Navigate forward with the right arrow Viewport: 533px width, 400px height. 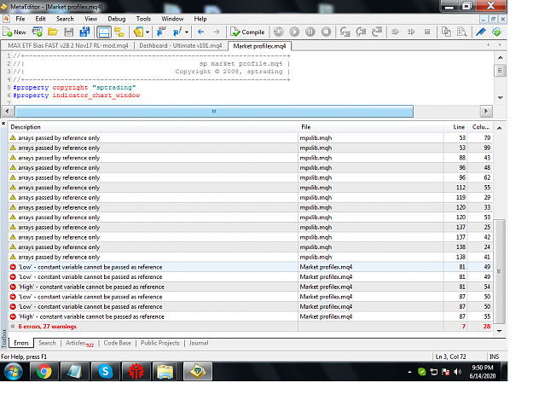pyautogui.click(x=217, y=32)
